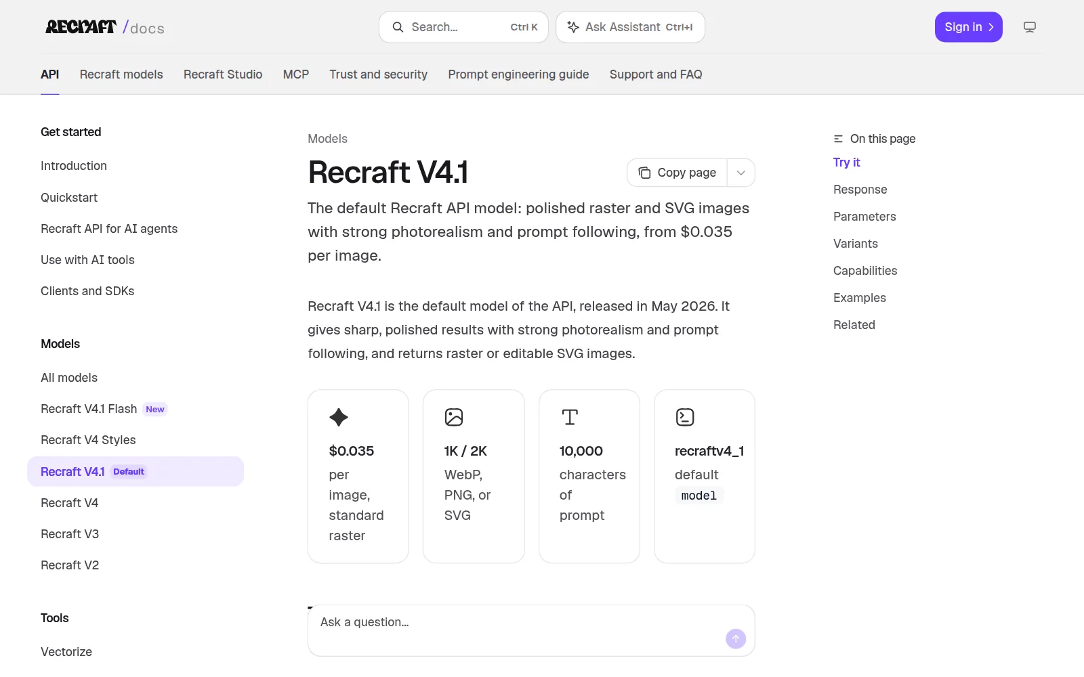This screenshot has width=1084, height=677.
Task: Switch to the Recraft models tab
Action: pyautogui.click(x=121, y=74)
